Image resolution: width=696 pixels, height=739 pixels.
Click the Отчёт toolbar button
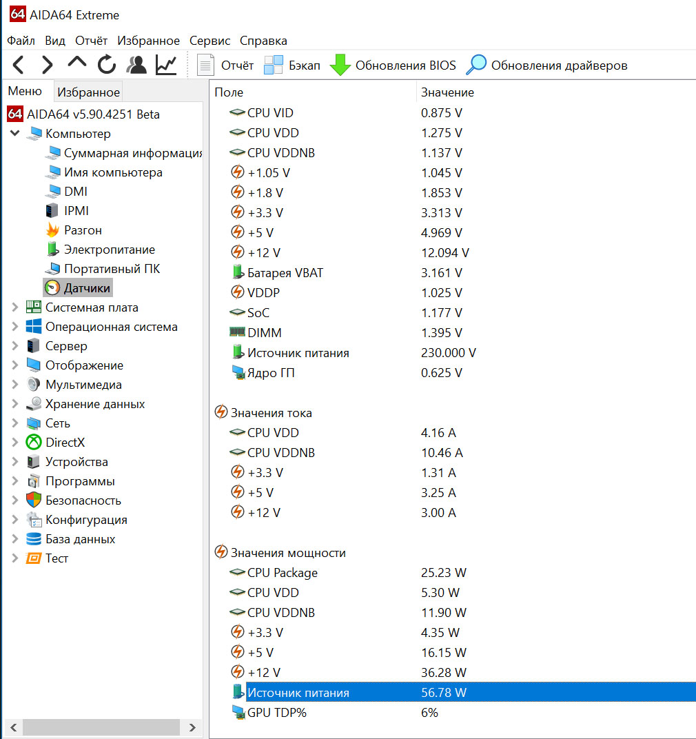point(225,65)
